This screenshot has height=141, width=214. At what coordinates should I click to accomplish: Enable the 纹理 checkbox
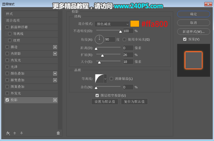click(10, 40)
